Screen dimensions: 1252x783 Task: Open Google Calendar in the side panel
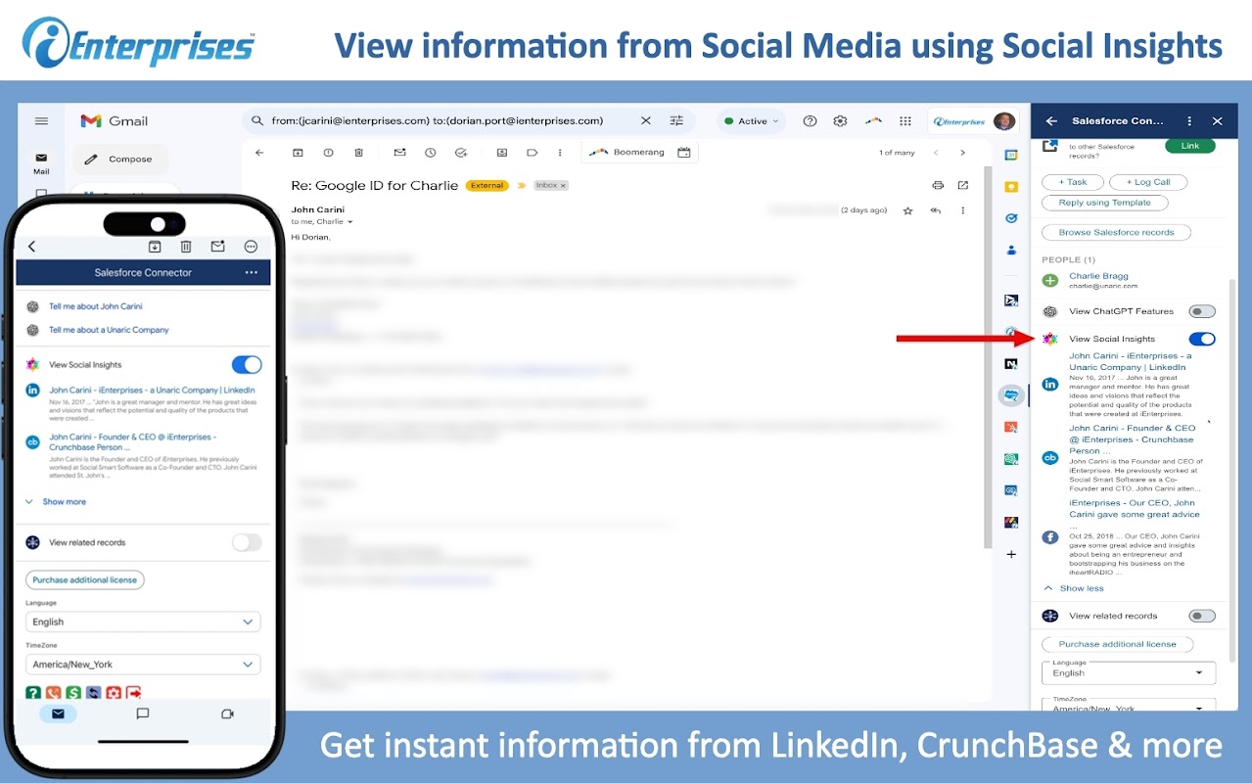[1011, 155]
